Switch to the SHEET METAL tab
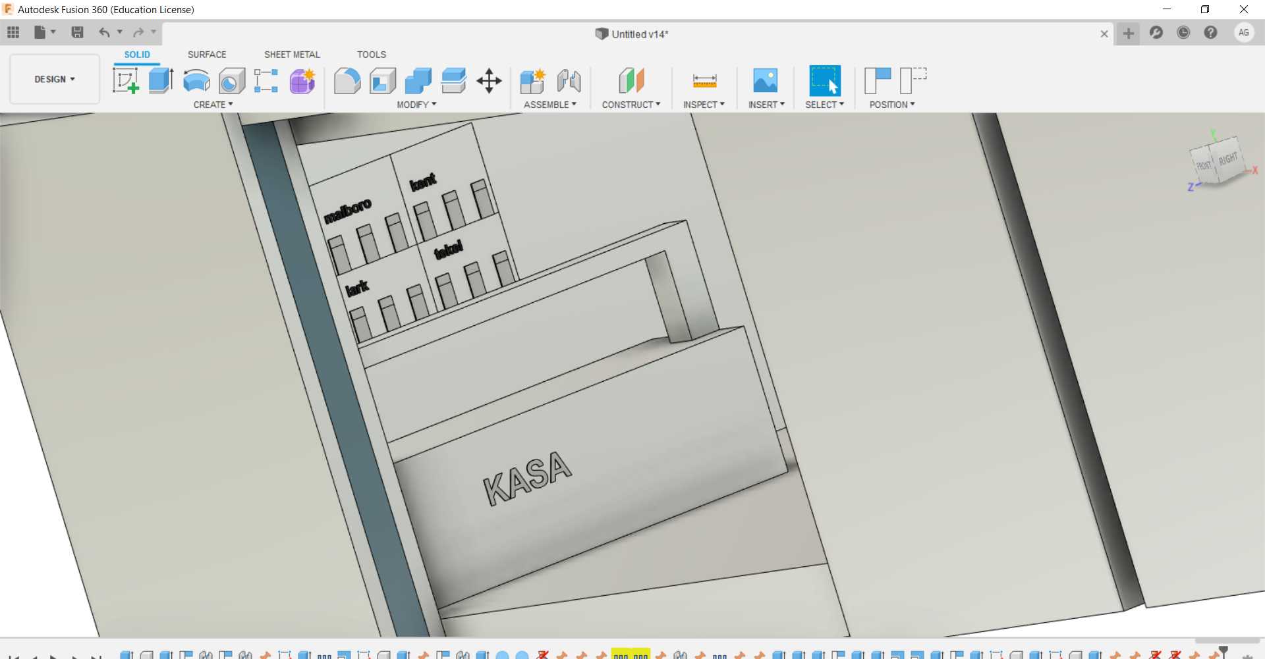1265x659 pixels. point(292,55)
